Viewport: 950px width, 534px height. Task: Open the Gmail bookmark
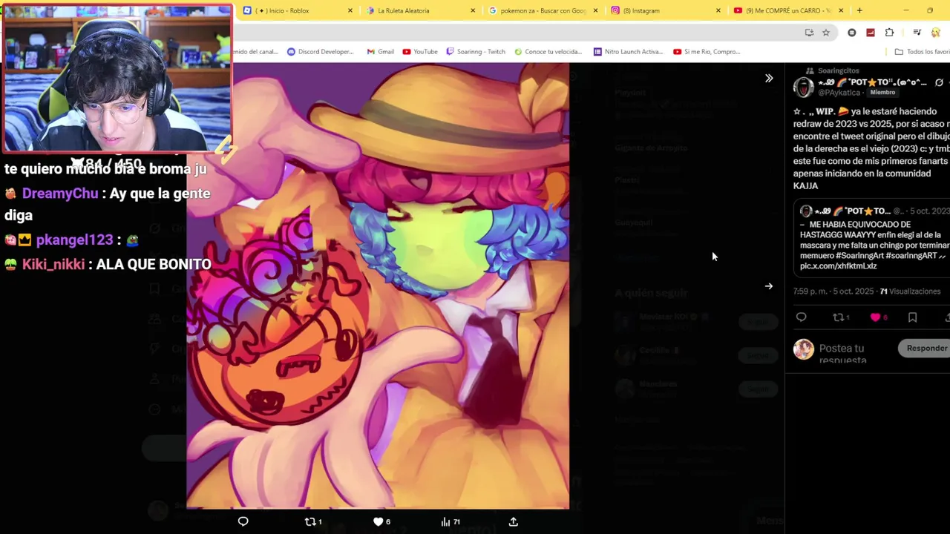click(x=380, y=52)
